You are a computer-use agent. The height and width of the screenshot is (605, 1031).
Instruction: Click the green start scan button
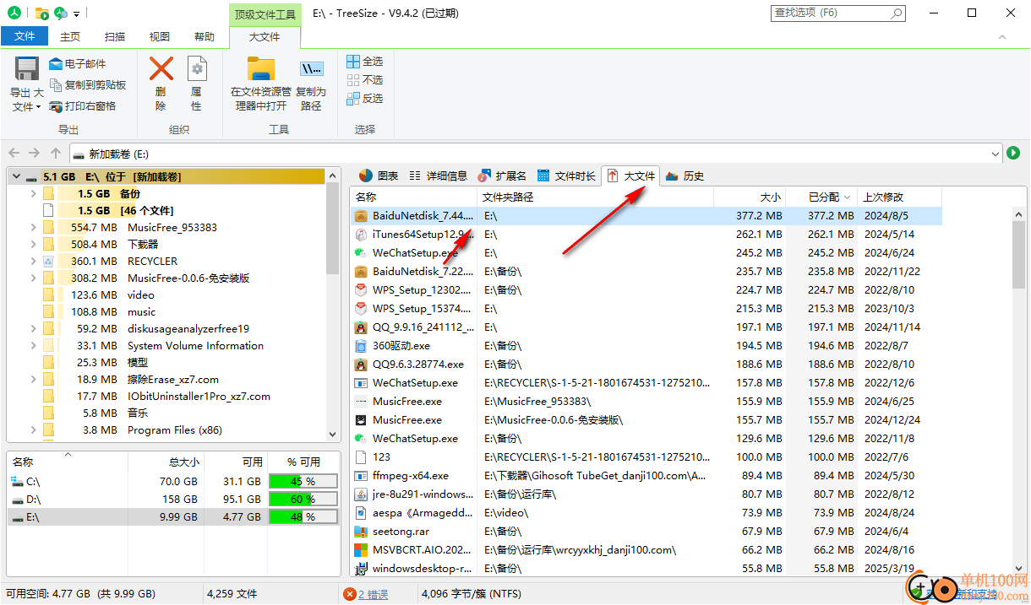point(1013,154)
